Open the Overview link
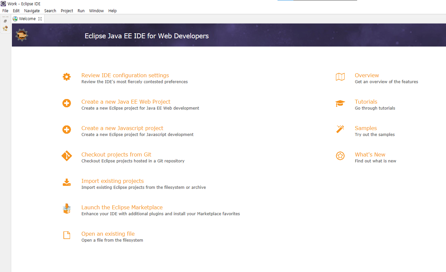The image size is (446, 272). click(367, 75)
